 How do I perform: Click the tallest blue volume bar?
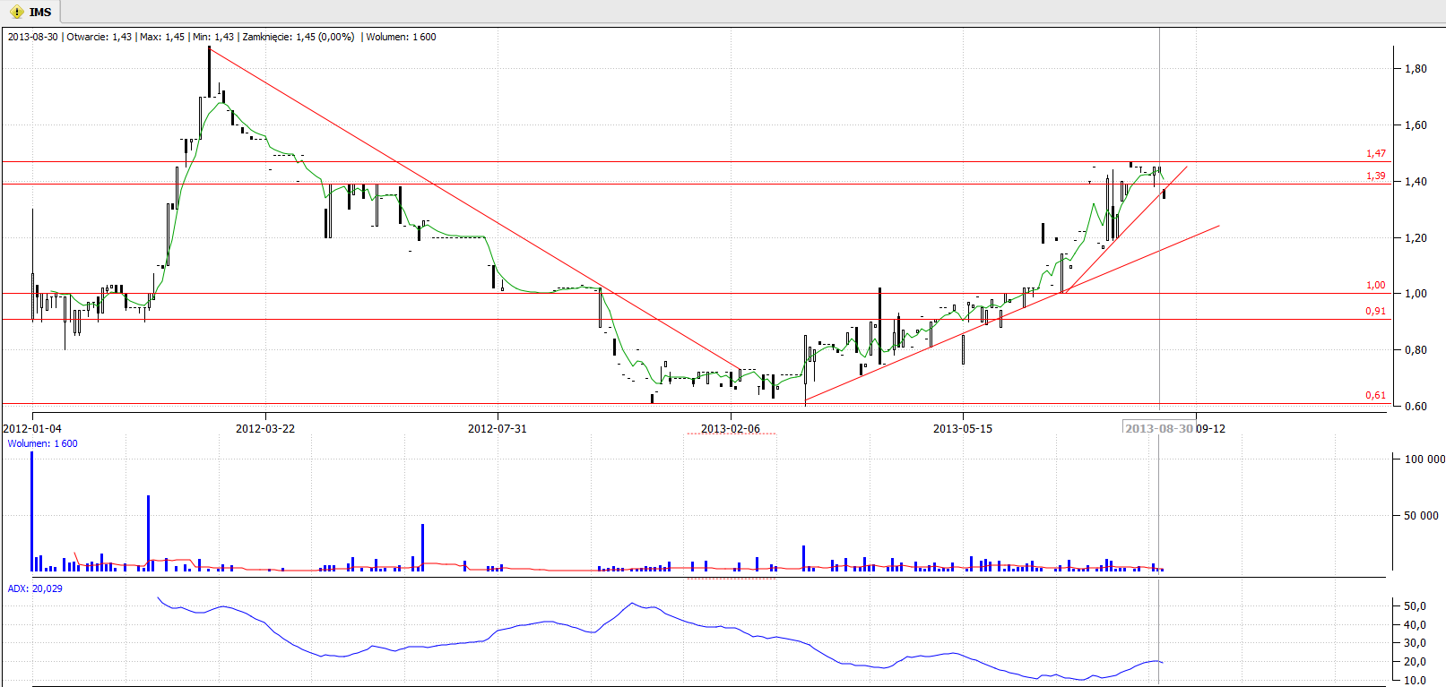point(32,511)
